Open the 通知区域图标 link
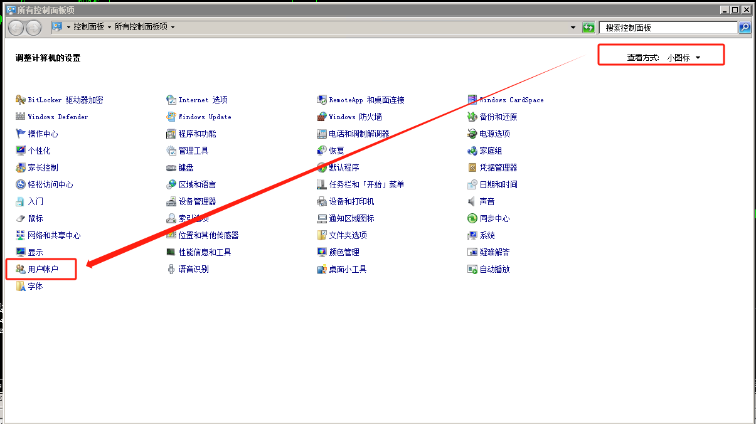Viewport: 756px width, 424px height. click(x=351, y=218)
